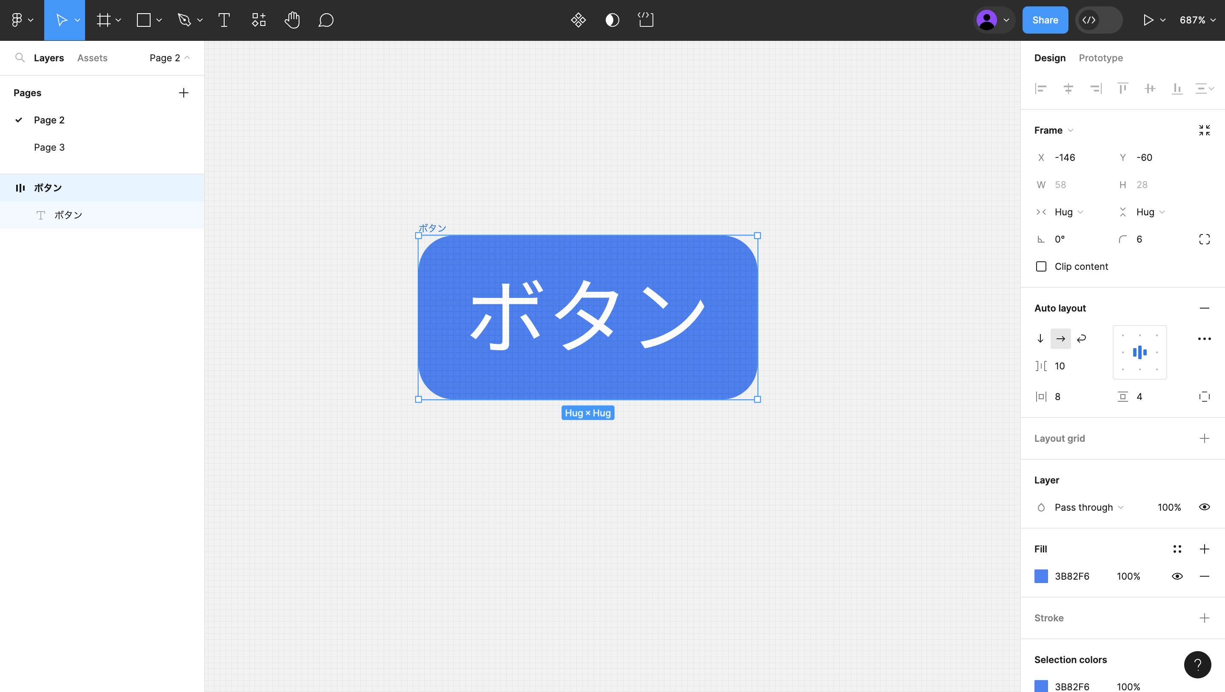Select the Text tool
The width and height of the screenshot is (1225, 692).
pos(223,20)
